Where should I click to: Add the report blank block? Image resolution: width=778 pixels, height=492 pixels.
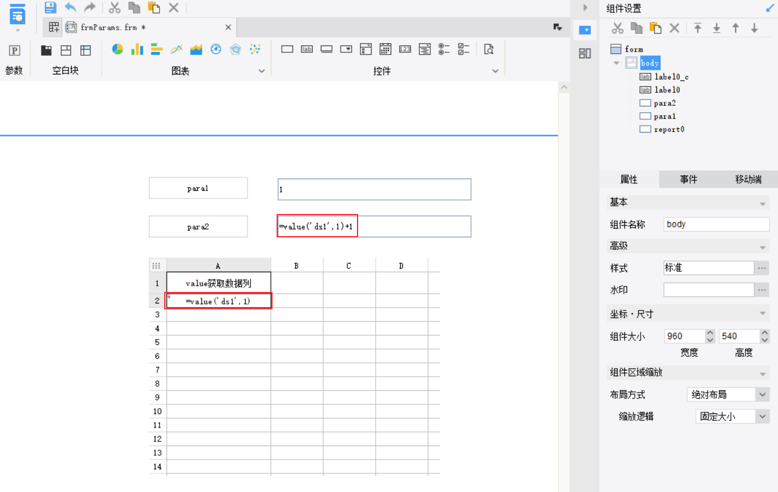click(x=86, y=51)
